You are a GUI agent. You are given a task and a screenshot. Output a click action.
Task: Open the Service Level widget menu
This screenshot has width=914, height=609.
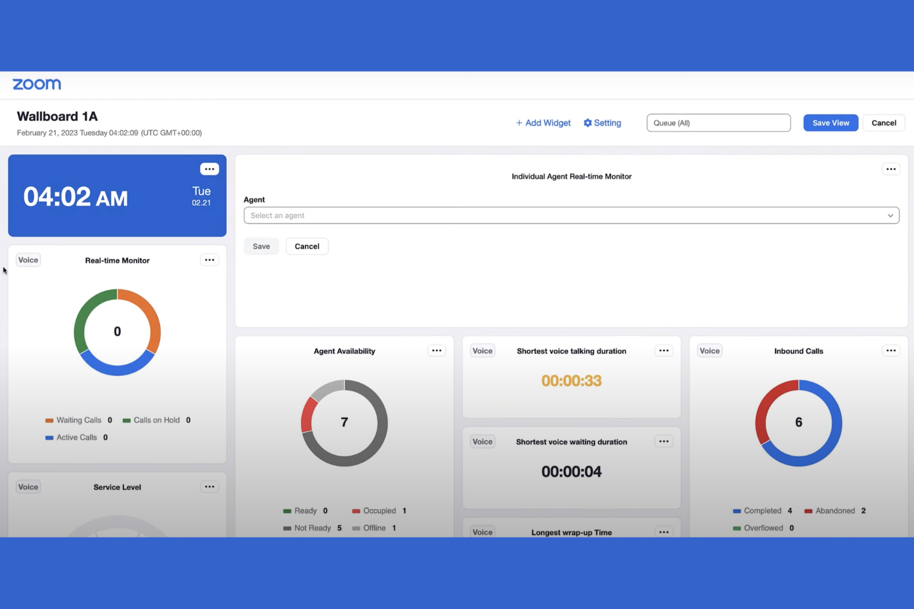(x=209, y=486)
